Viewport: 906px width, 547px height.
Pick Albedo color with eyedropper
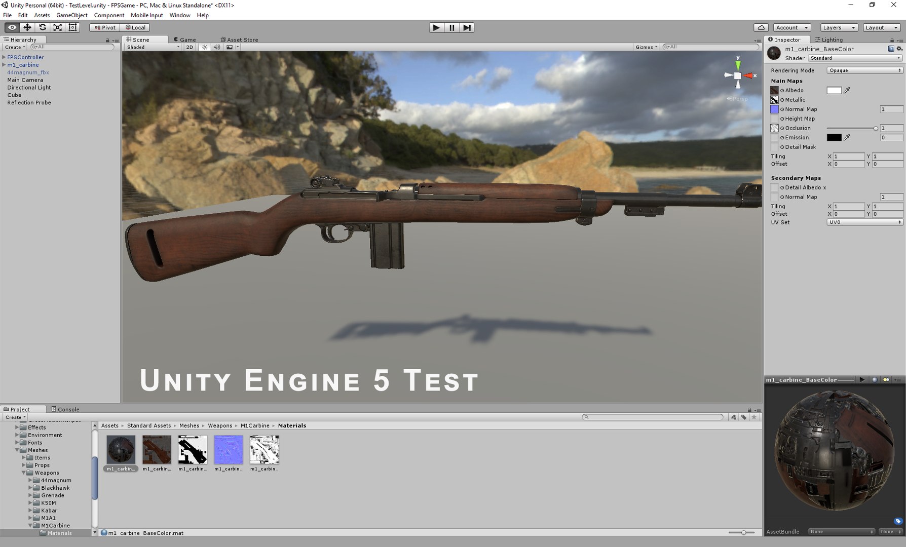click(x=847, y=90)
